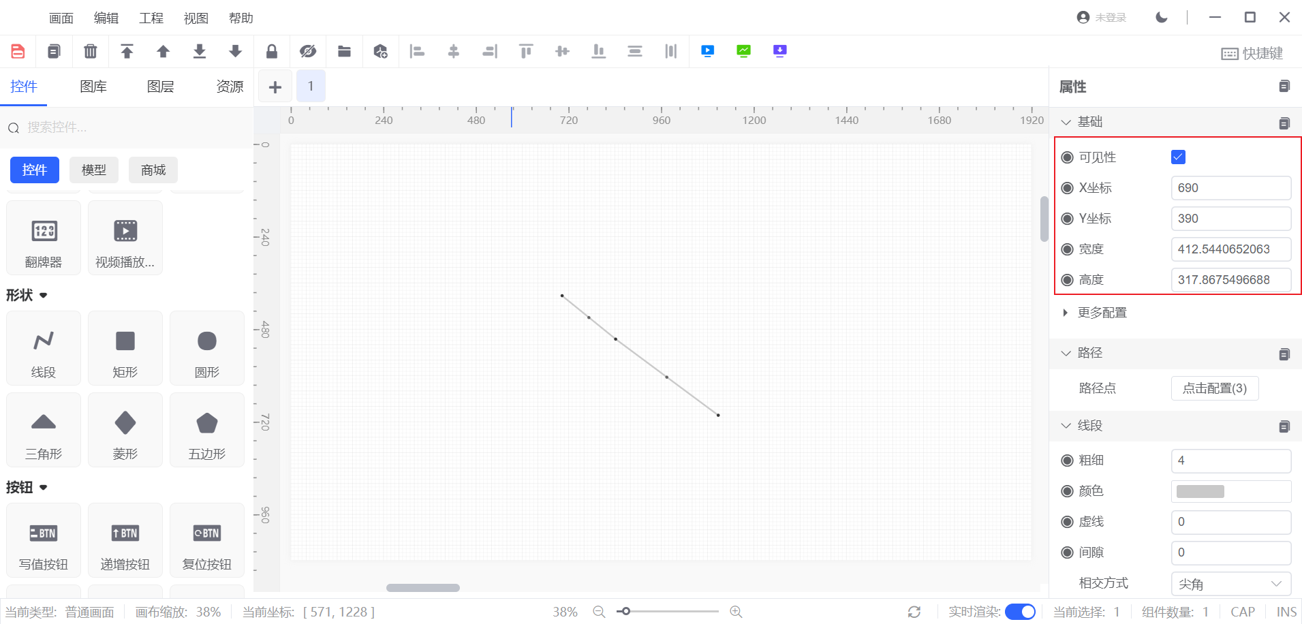Open the 相交方式 dropdown
The height and width of the screenshot is (624, 1302).
(1230, 584)
